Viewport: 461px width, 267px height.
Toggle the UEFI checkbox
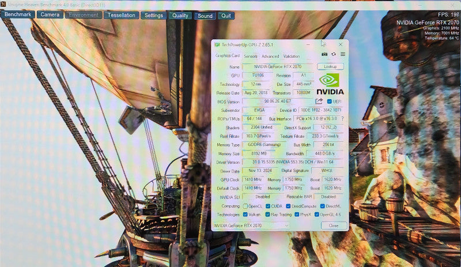tap(329, 101)
